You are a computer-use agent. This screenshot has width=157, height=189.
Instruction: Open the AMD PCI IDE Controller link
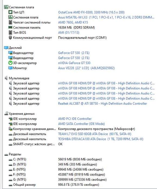(x=75, y=119)
